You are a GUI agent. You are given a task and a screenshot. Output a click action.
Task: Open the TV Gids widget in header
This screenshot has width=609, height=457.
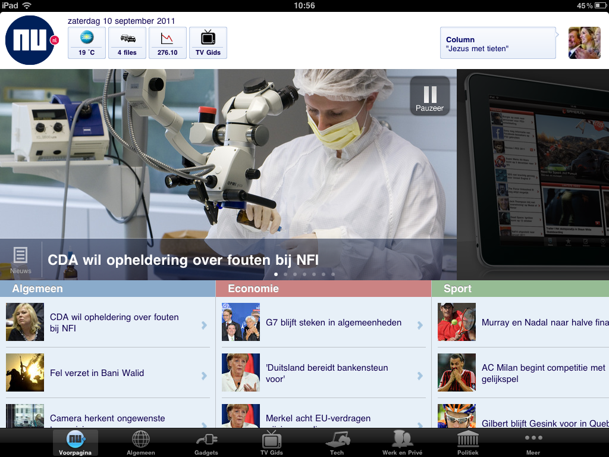(x=208, y=43)
